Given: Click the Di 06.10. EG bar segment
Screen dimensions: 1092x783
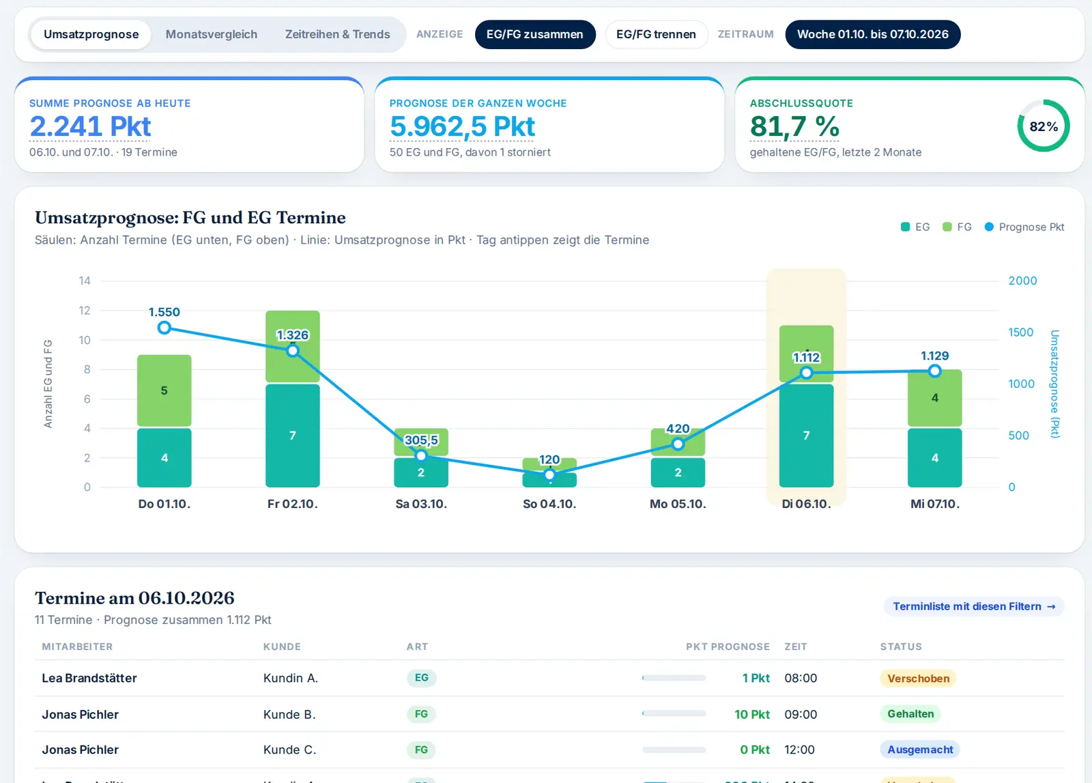Looking at the screenshot, I should pyautogui.click(x=806, y=436).
